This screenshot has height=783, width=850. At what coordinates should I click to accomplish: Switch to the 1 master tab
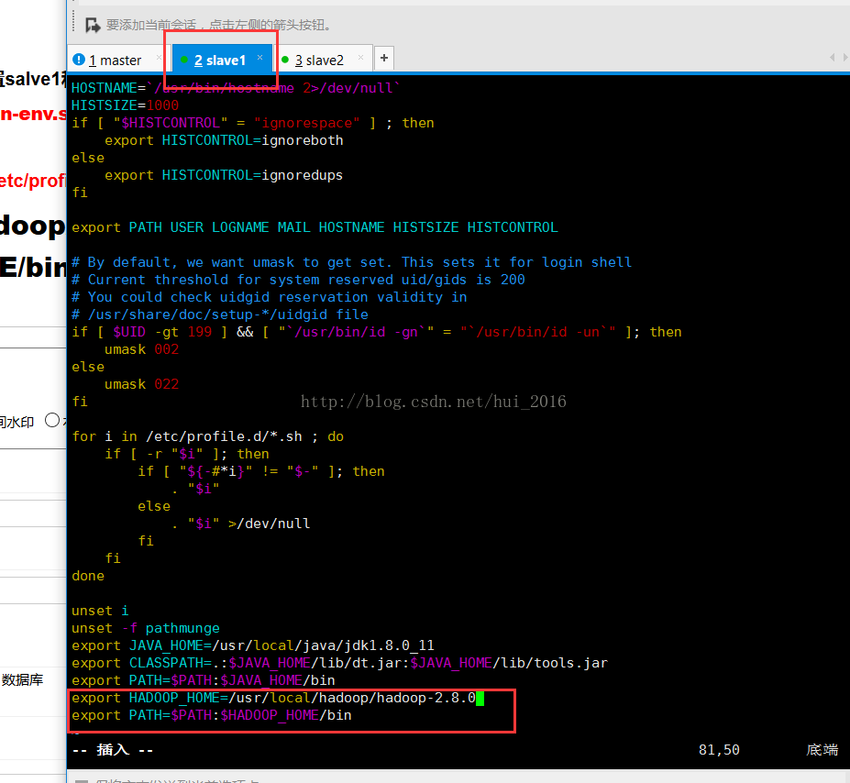[115, 61]
